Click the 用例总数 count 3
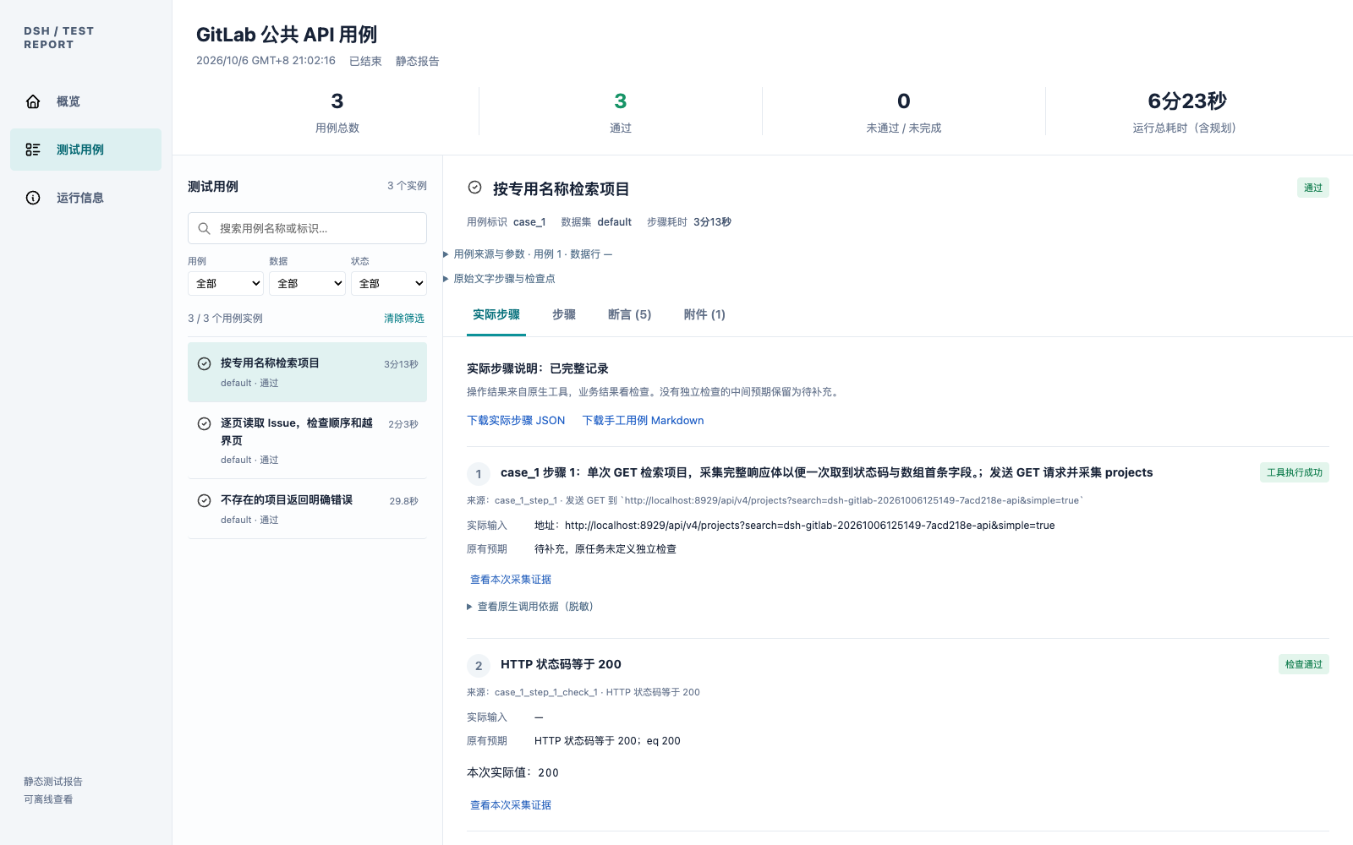This screenshot has height=845, width=1353. point(337,101)
